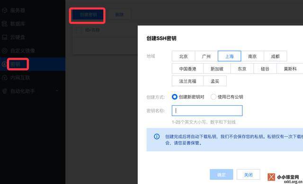Choose 广州 as the region
The width and height of the screenshot is (303, 184).
pyautogui.click(x=206, y=56)
